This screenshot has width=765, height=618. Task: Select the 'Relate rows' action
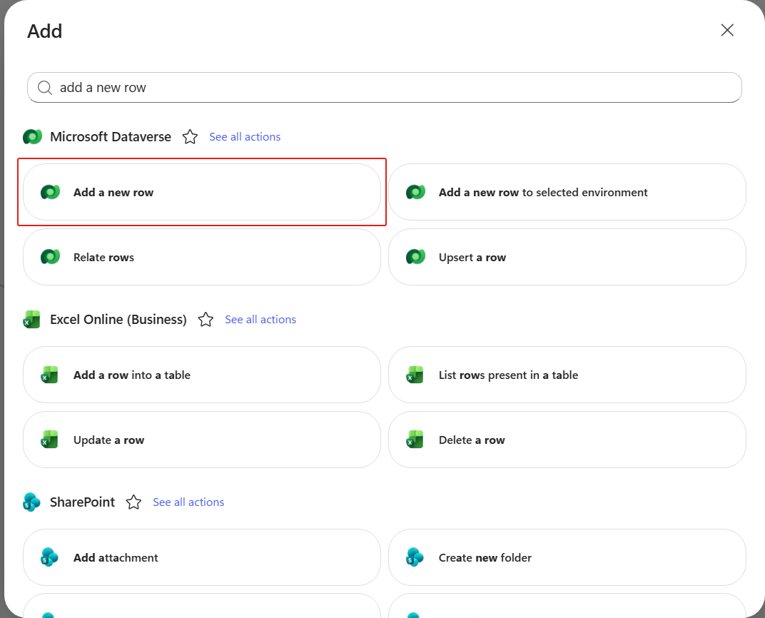click(201, 257)
